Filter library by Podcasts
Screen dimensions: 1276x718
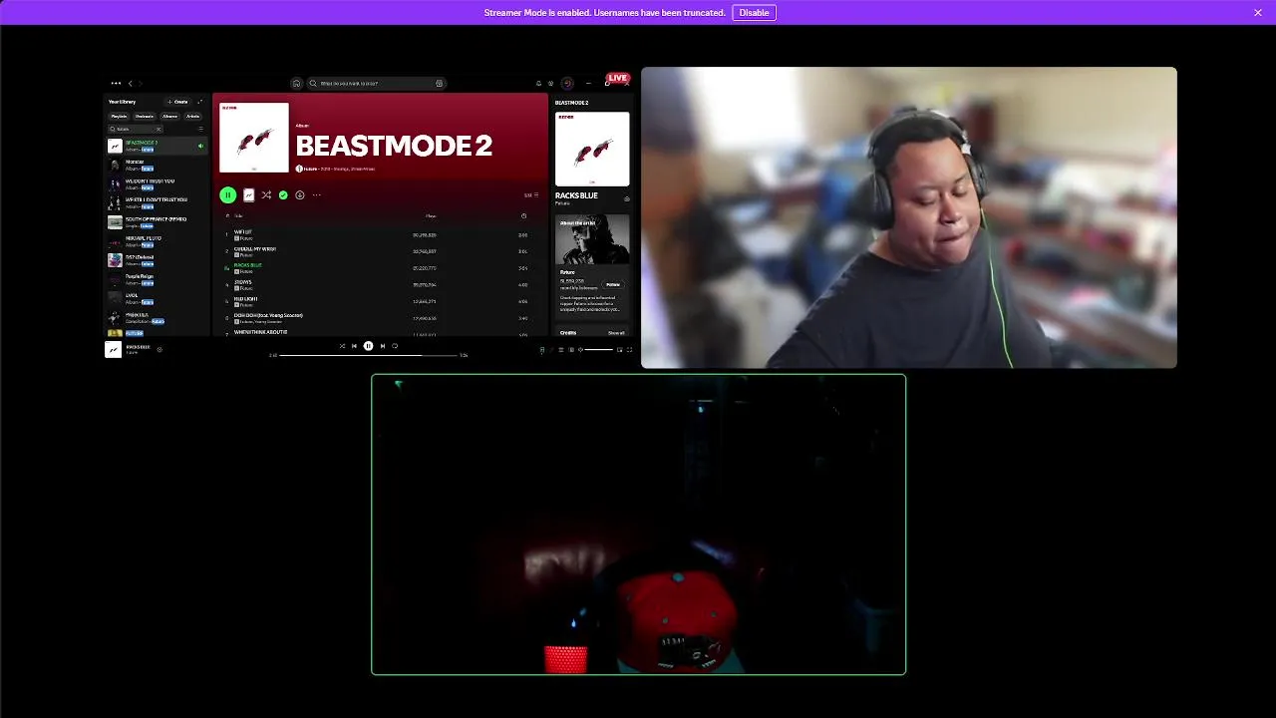click(x=145, y=117)
